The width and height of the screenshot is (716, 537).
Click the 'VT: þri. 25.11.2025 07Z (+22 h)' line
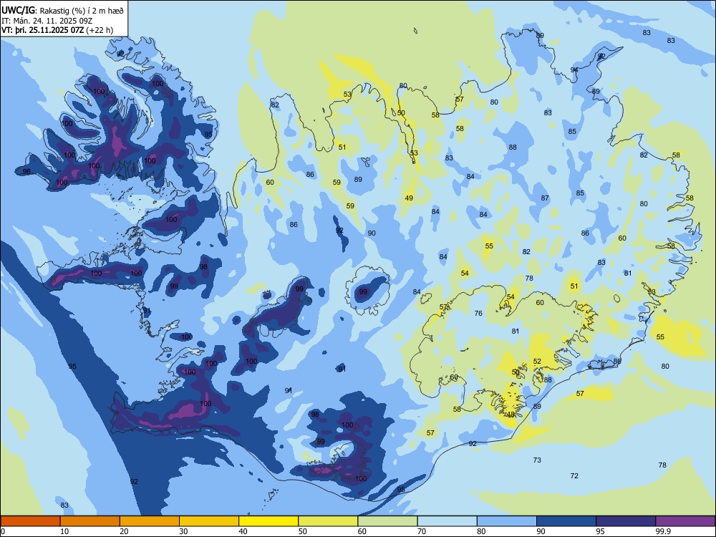tap(57, 30)
